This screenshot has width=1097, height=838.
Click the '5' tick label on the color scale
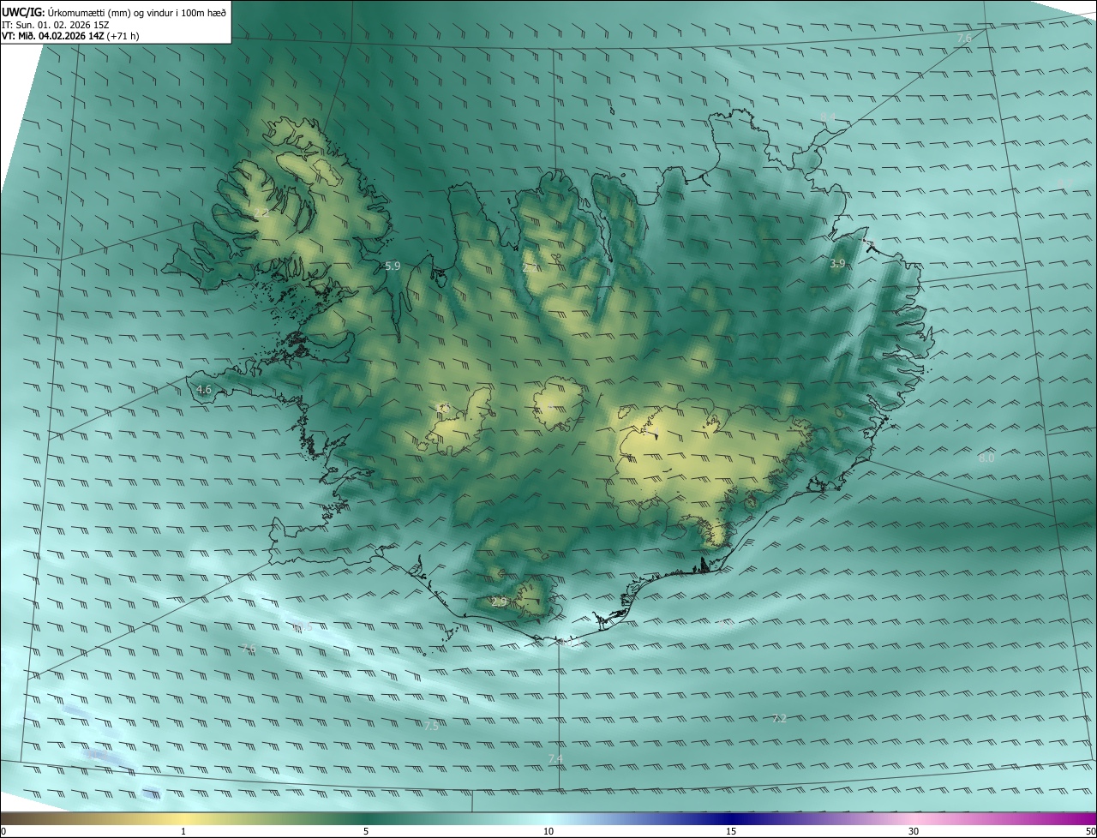tap(366, 831)
